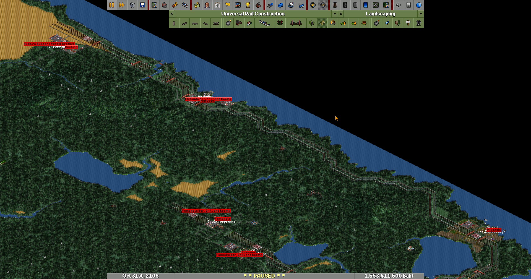This screenshot has width=531, height=279.
Task: Click Kushiro Builders Yard & Brothel sign
Action: [49, 44]
